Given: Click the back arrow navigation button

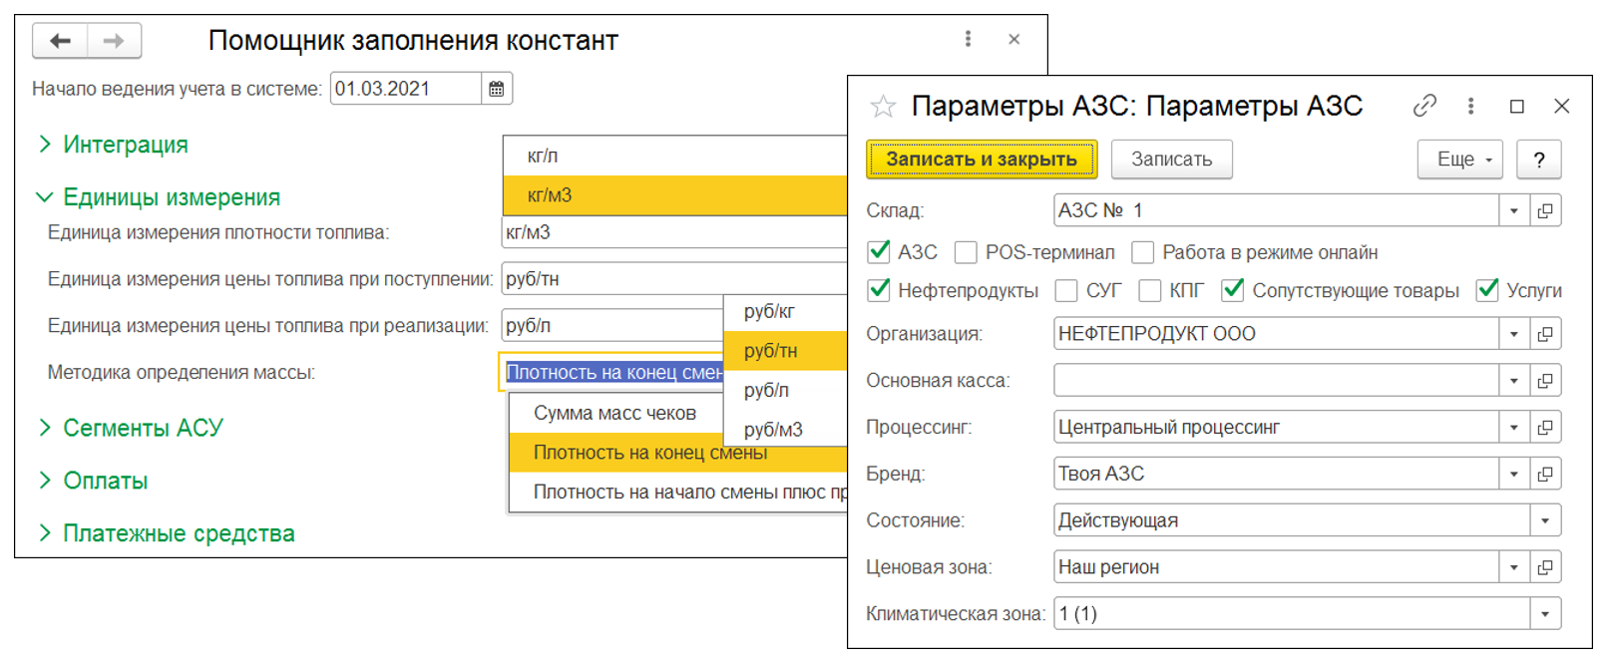Looking at the screenshot, I should pyautogui.click(x=61, y=41).
